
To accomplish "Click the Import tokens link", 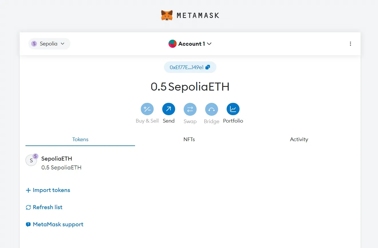I will point(48,190).
